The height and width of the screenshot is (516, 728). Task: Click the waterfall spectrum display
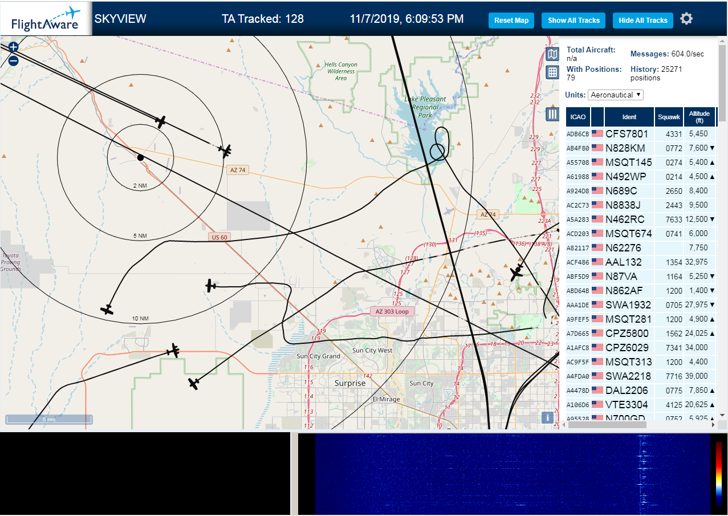[x=513, y=474]
